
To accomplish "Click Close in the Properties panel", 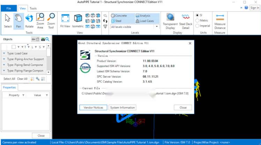I will click(x=41, y=136).
